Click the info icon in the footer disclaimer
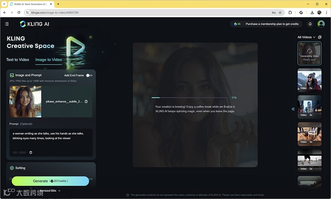 tap(128, 195)
